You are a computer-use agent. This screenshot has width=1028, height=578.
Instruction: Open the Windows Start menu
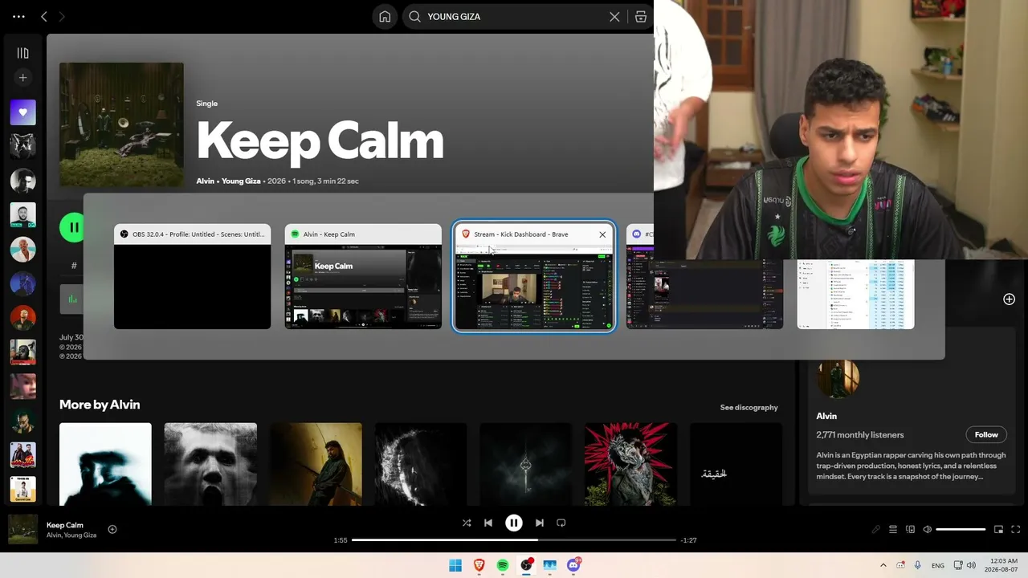[455, 565]
